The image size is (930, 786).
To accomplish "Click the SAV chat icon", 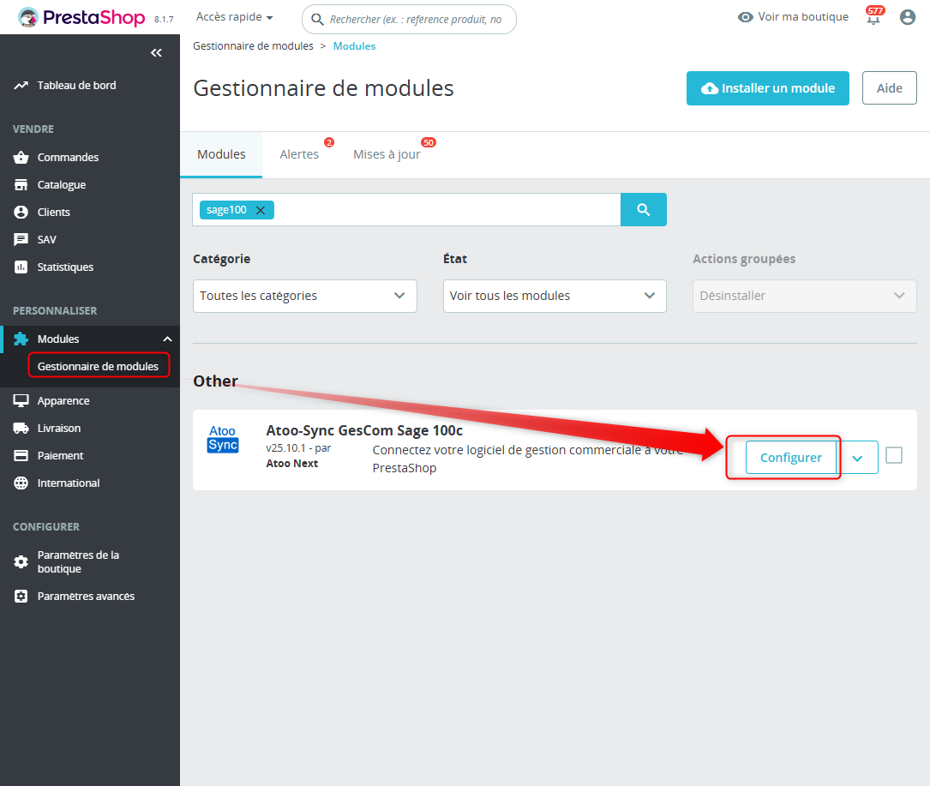I will tap(21, 239).
